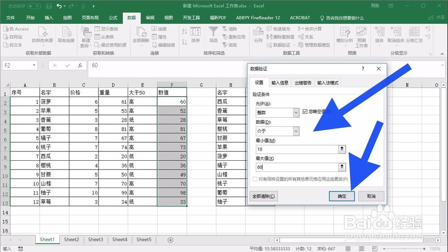Switch to the 插入 ribbon tab
The image size is (448, 252).
click(x=49, y=18)
